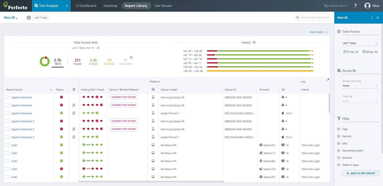This screenshot has width=383, height=186.
Task: Switch to the CI Dashboard tab
Action: point(86,5)
